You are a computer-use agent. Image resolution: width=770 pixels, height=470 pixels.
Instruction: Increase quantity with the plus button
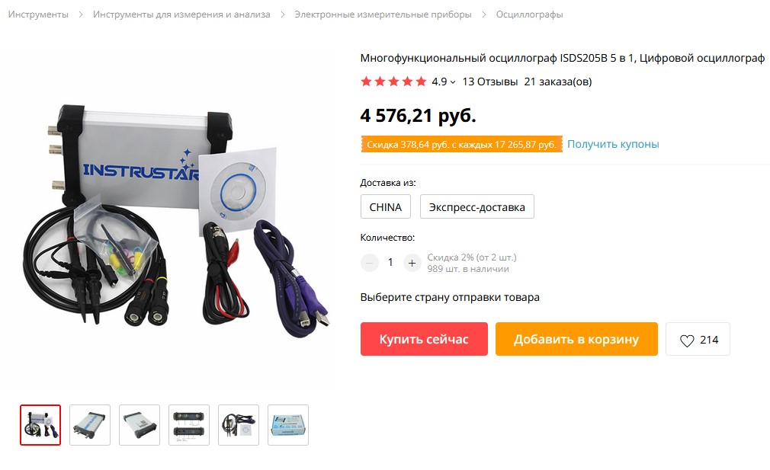412,263
